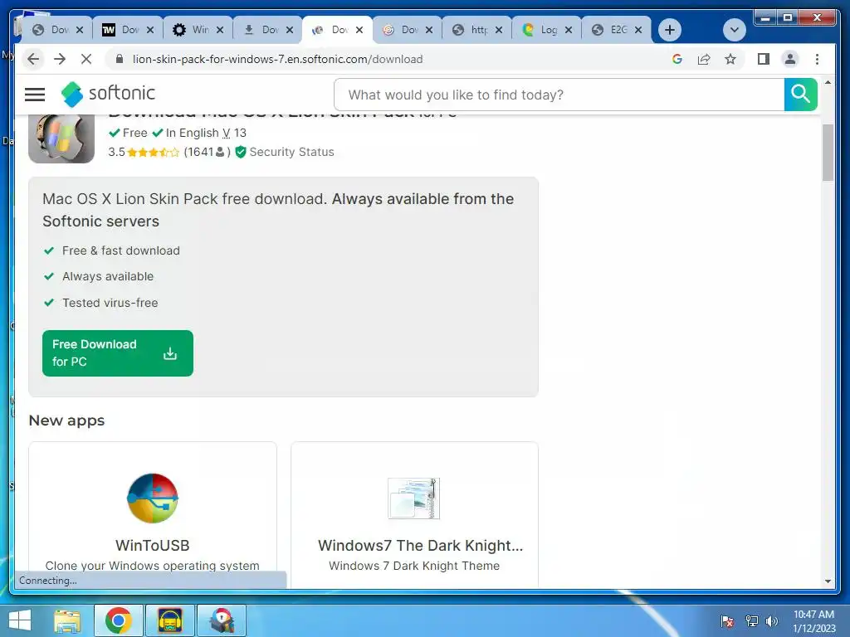Screen dimensions: 850x637
Task: Open the side panel icon
Action: [764, 59]
